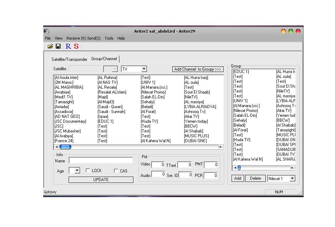335x227 pixels.
Task: Click the Group list horizontal scrollbar thumb
Action: pos(239,168)
